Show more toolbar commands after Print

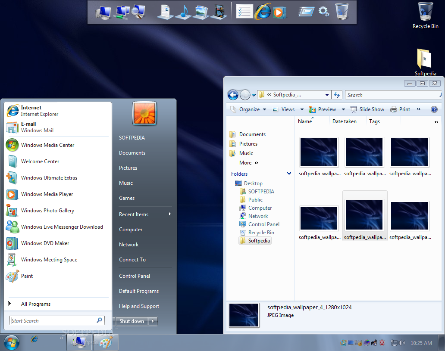tap(419, 109)
